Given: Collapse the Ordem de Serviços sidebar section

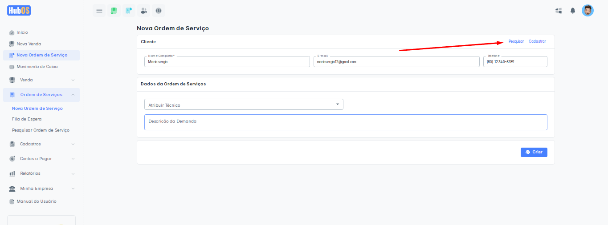Looking at the screenshot, I should coord(41,95).
